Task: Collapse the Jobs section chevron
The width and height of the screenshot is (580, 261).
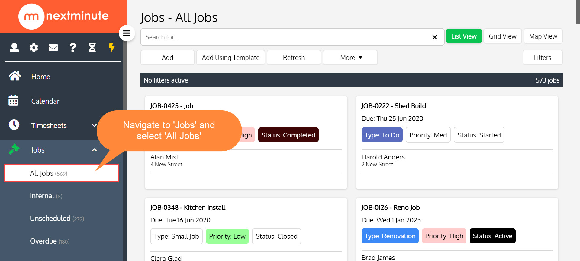Action: click(94, 150)
